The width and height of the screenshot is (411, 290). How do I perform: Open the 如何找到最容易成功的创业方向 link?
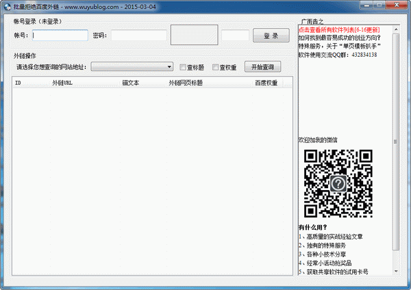(x=340, y=38)
